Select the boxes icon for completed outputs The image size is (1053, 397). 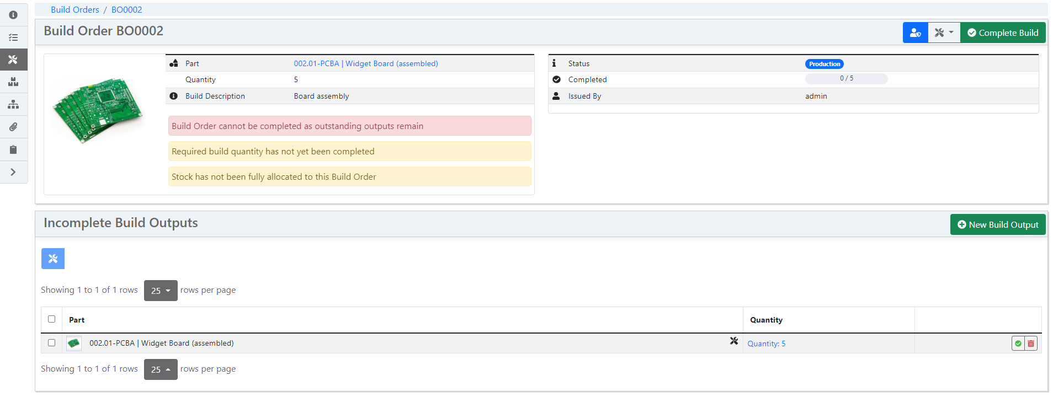tap(13, 82)
